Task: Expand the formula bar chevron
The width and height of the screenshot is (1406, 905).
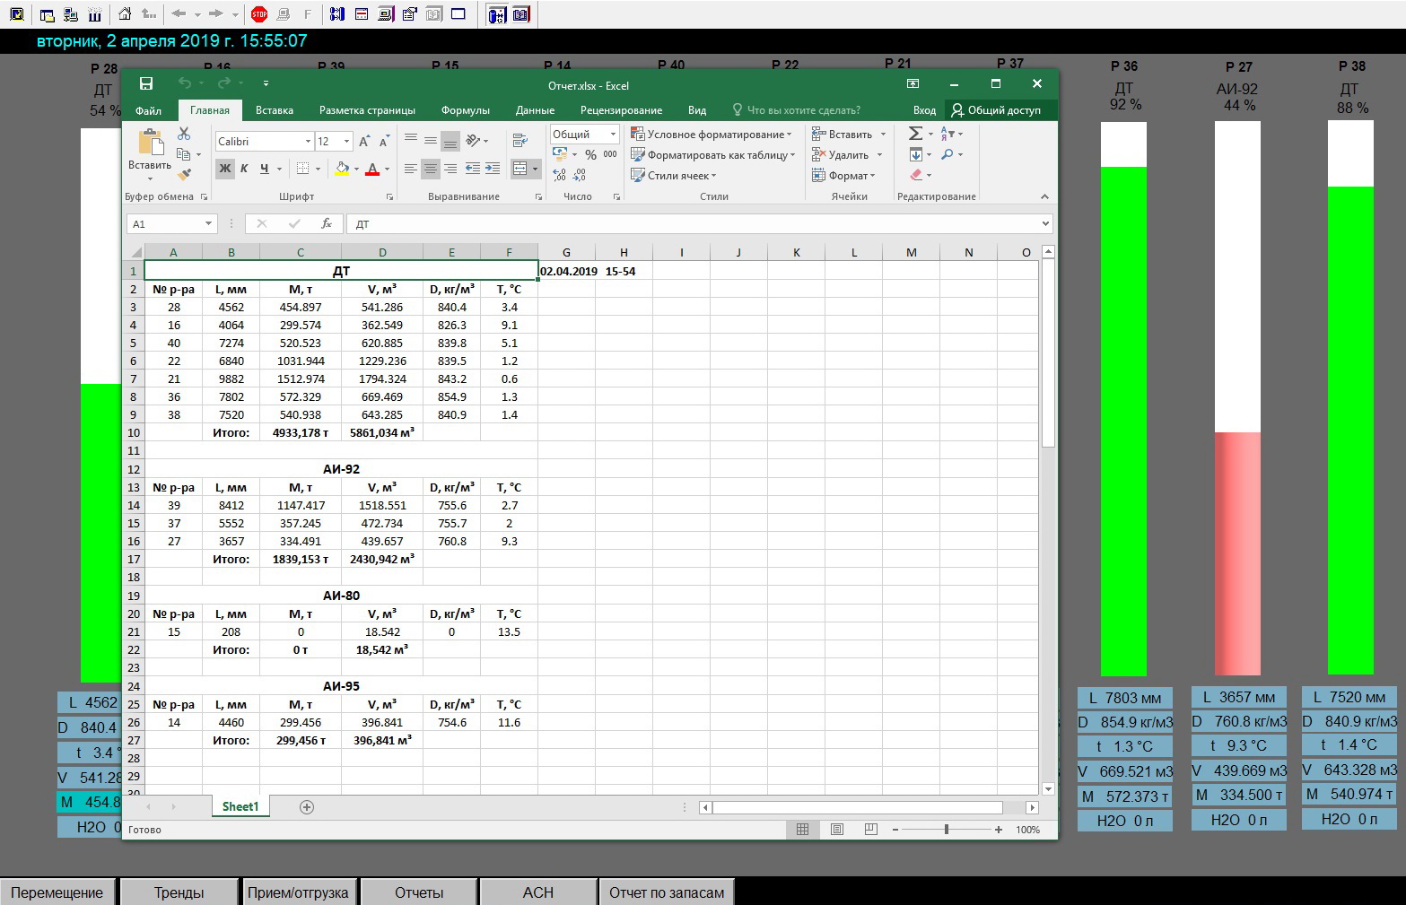Action: (1045, 223)
